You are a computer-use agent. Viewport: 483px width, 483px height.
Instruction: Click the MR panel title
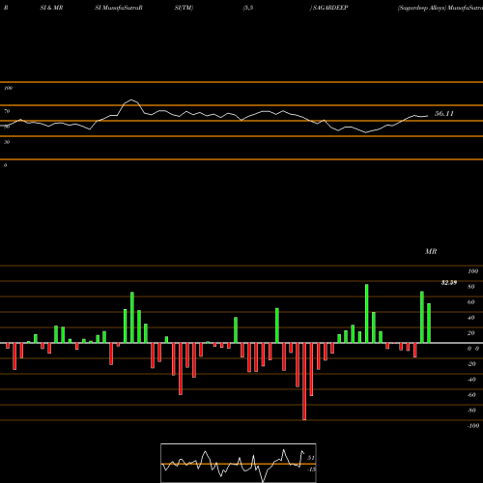point(431,251)
